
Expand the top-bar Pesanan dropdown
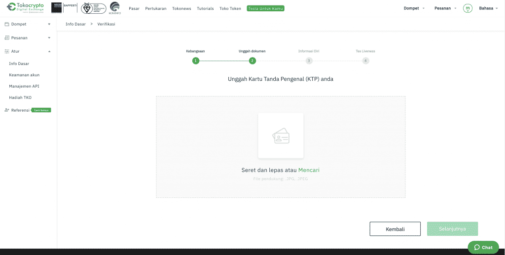click(445, 8)
